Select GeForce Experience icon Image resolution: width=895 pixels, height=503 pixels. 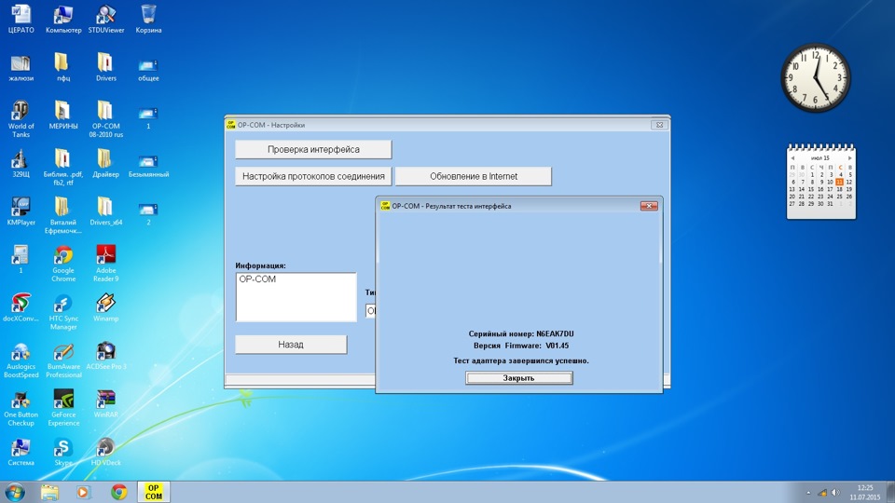pos(63,408)
